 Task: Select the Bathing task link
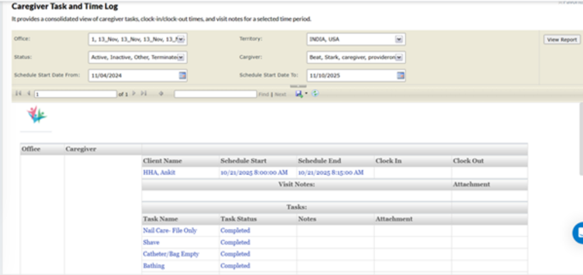click(x=154, y=266)
